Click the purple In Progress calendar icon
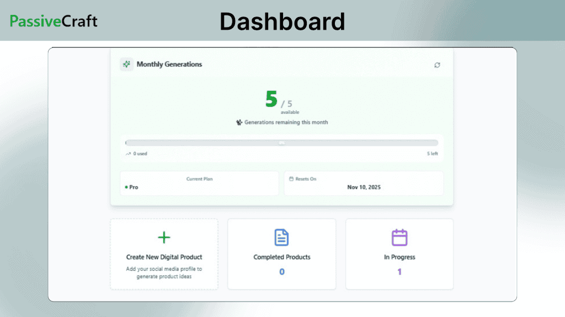The image size is (565, 317). [399, 237]
